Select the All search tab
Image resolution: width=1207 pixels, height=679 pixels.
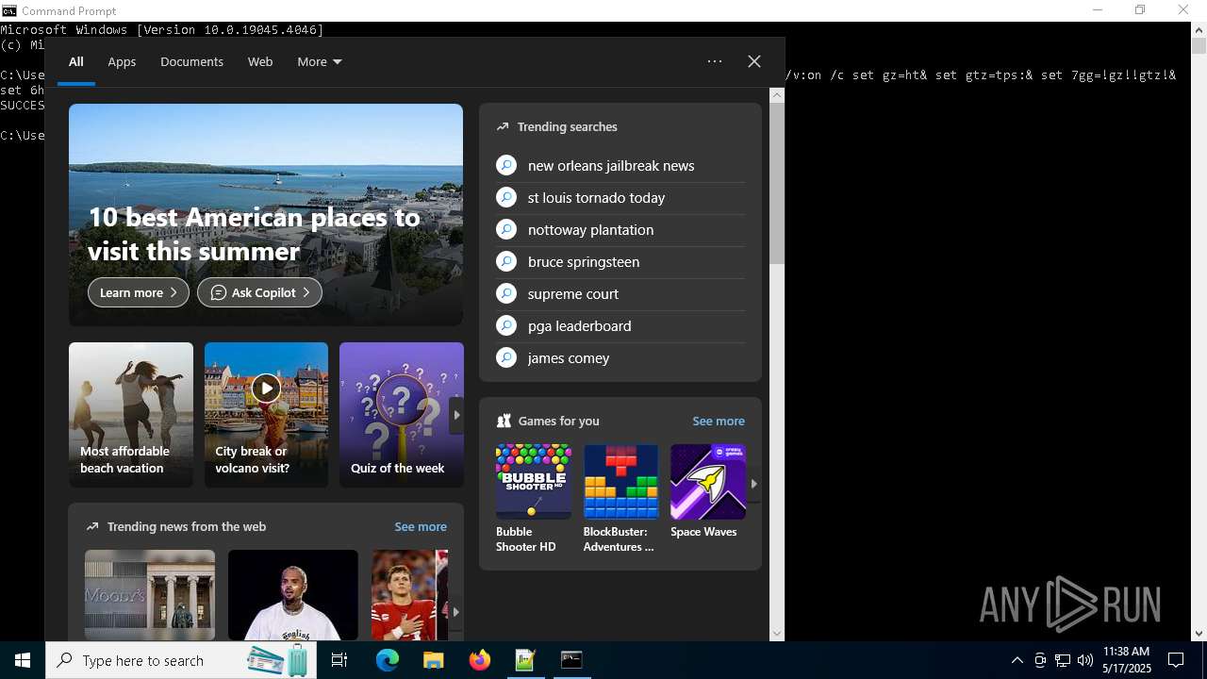[x=76, y=62]
